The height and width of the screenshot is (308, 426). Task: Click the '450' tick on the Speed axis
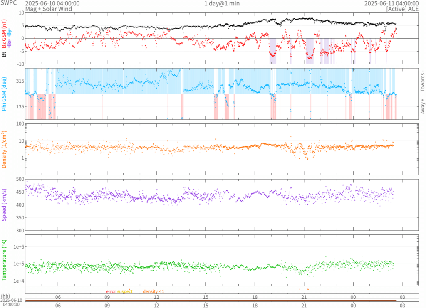pyautogui.click(x=20, y=192)
